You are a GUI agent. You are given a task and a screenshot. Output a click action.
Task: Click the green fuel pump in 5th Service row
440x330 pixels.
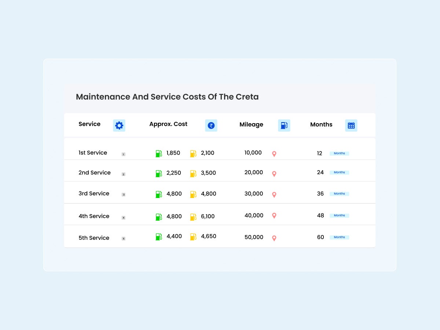pyautogui.click(x=159, y=237)
